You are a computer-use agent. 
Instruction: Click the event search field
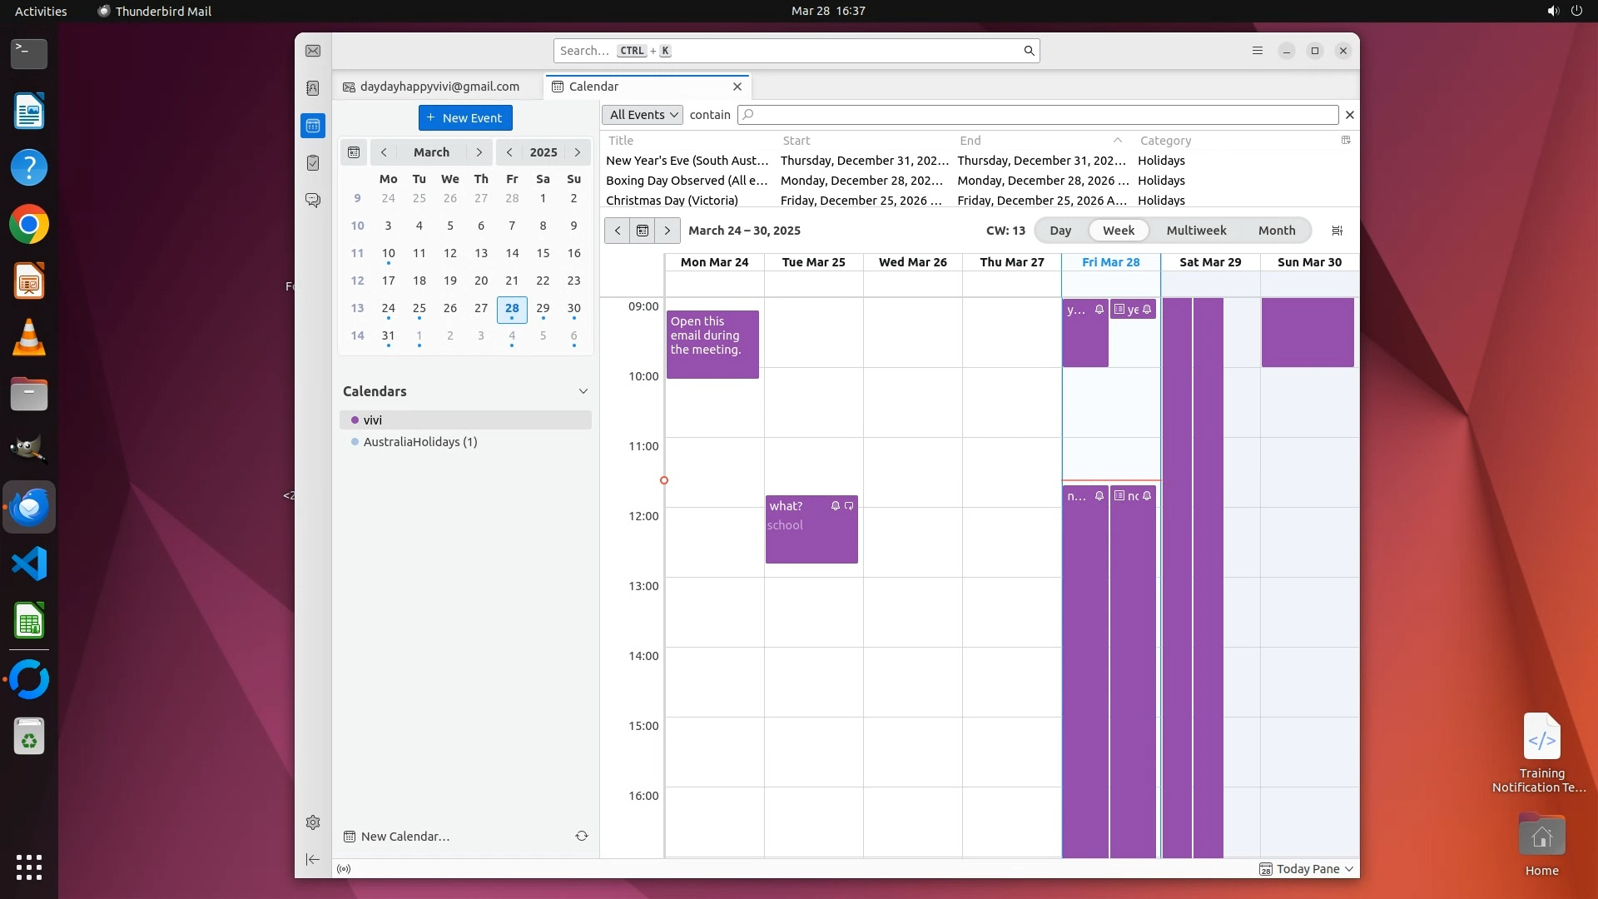click(x=1040, y=115)
